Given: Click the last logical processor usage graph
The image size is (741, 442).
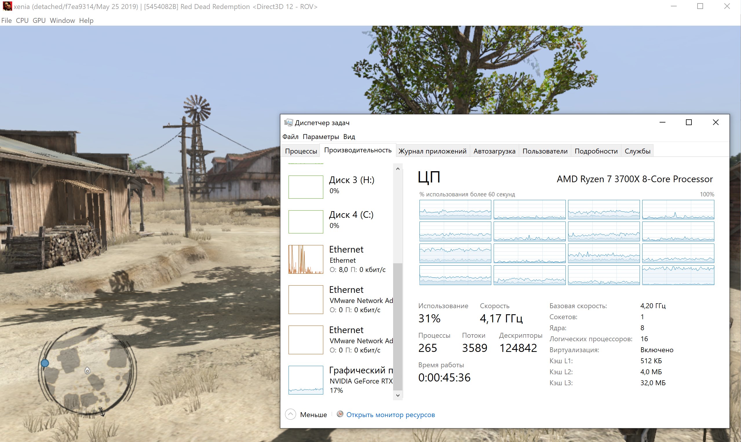Looking at the screenshot, I should point(678,275).
